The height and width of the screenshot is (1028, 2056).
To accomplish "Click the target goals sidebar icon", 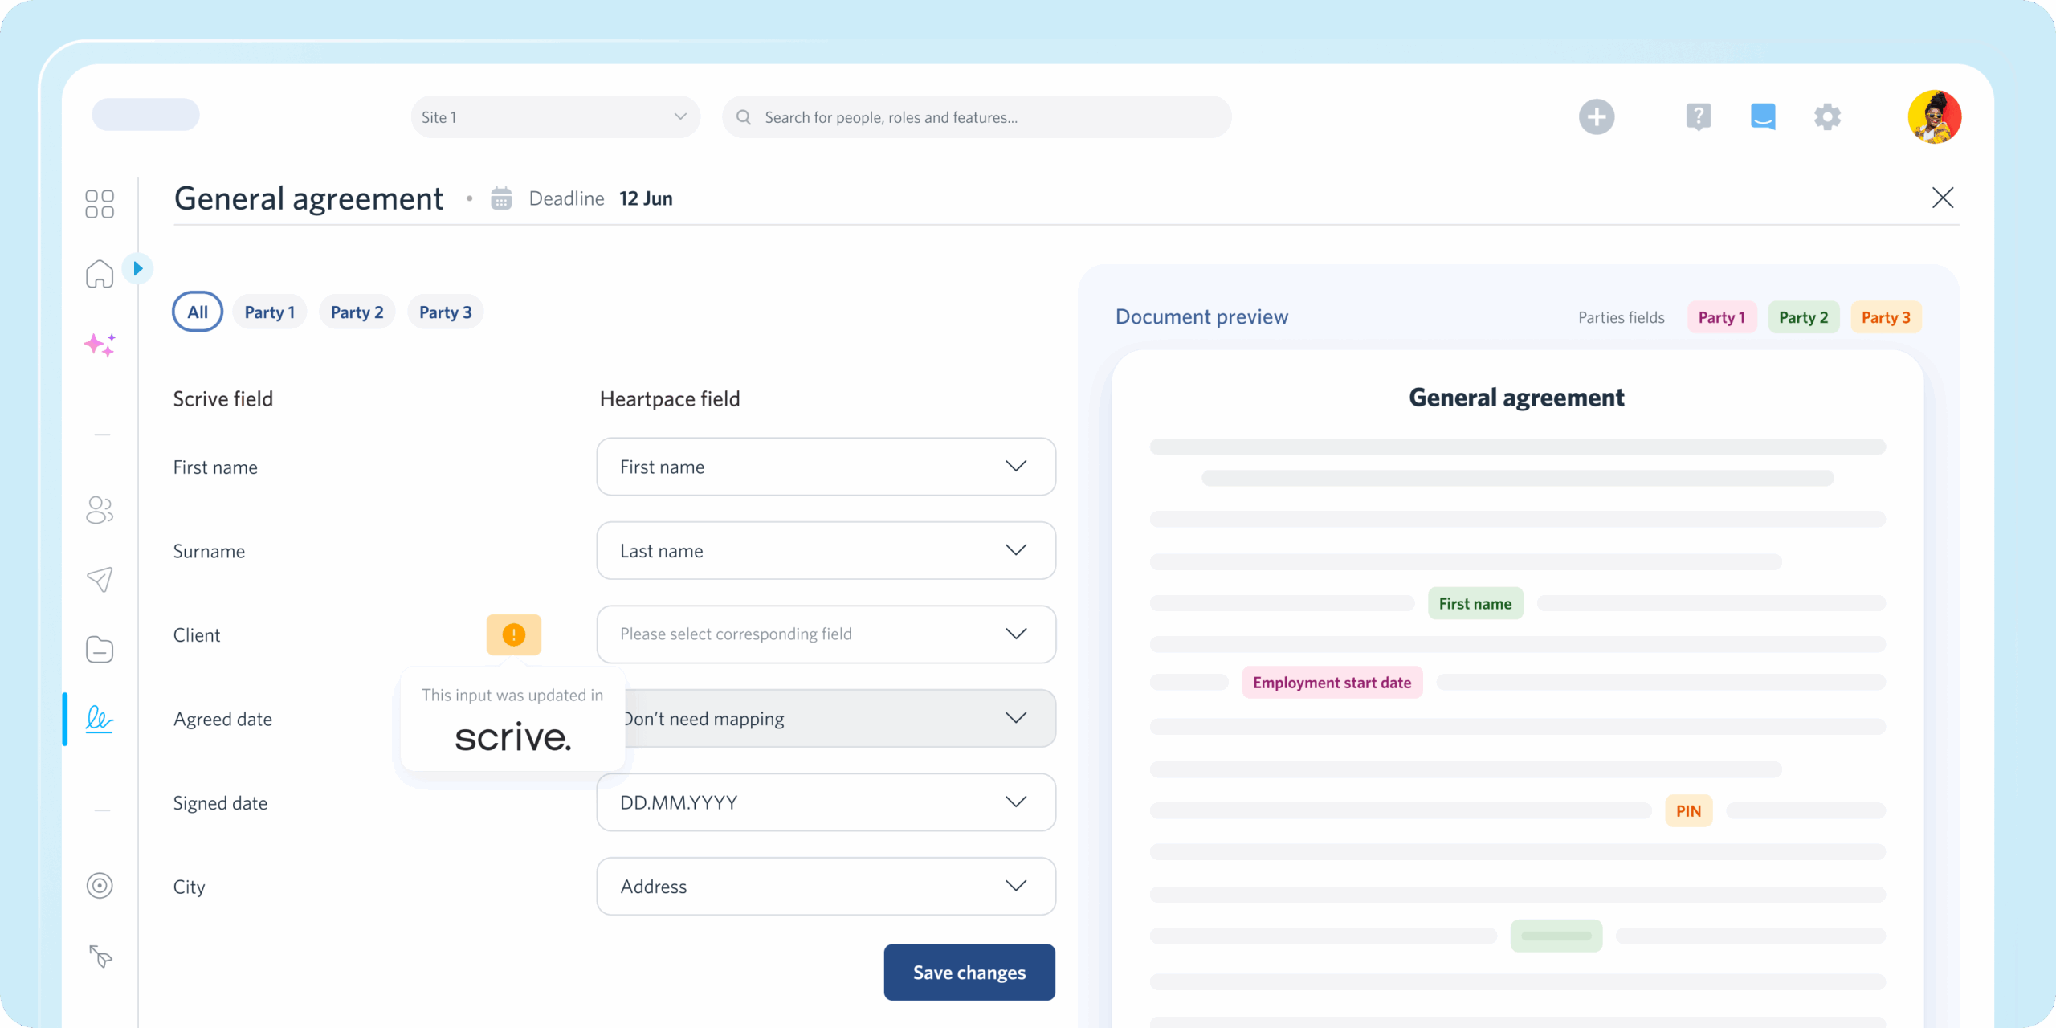I will tap(100, 886).
